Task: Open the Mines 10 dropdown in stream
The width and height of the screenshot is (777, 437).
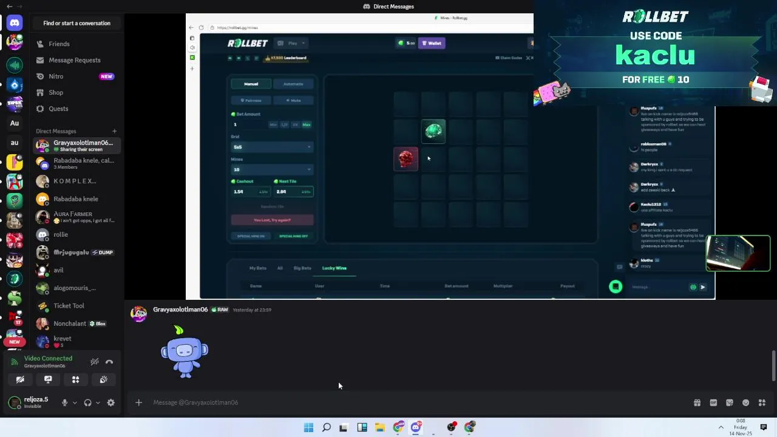Action: 272,169
